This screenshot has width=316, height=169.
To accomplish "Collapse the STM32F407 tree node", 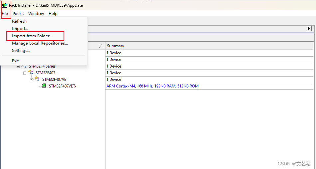I will [x=25, y=73].
